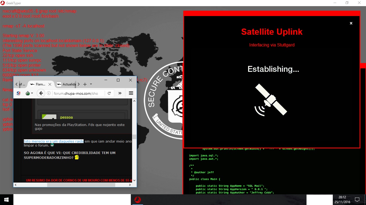366x205 pixels.
Task: Click the scroll right arrow in browser
Action: tap(130, 185)
